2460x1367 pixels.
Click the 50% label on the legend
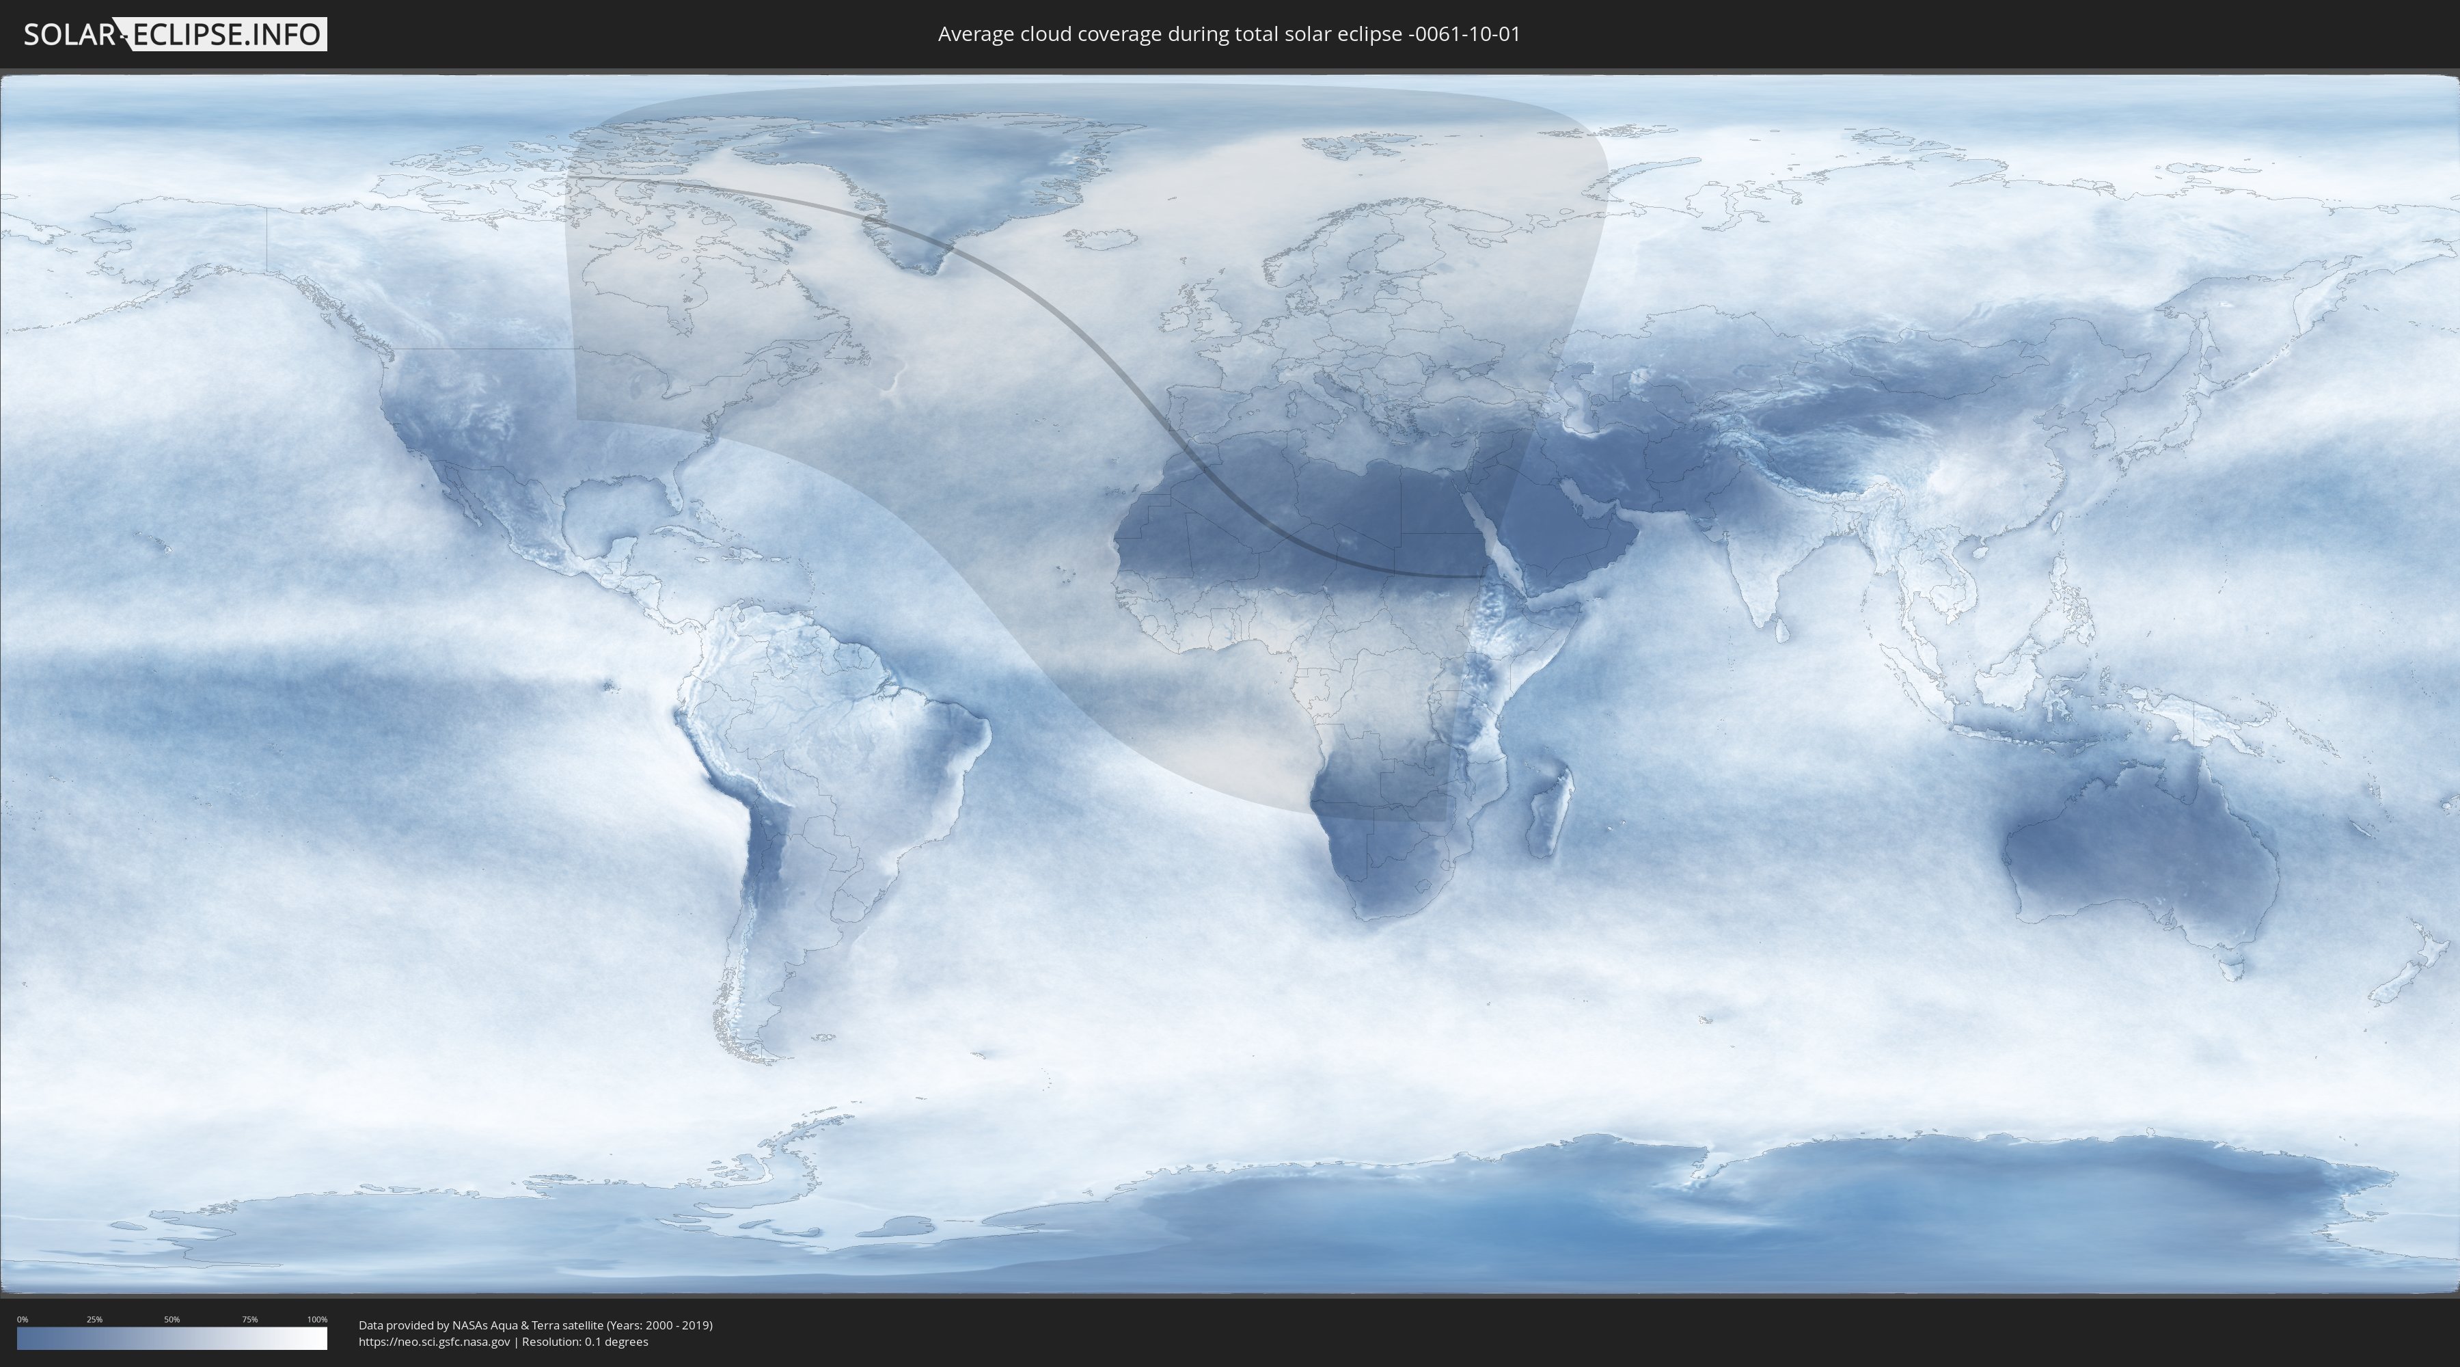[172, 1319]
